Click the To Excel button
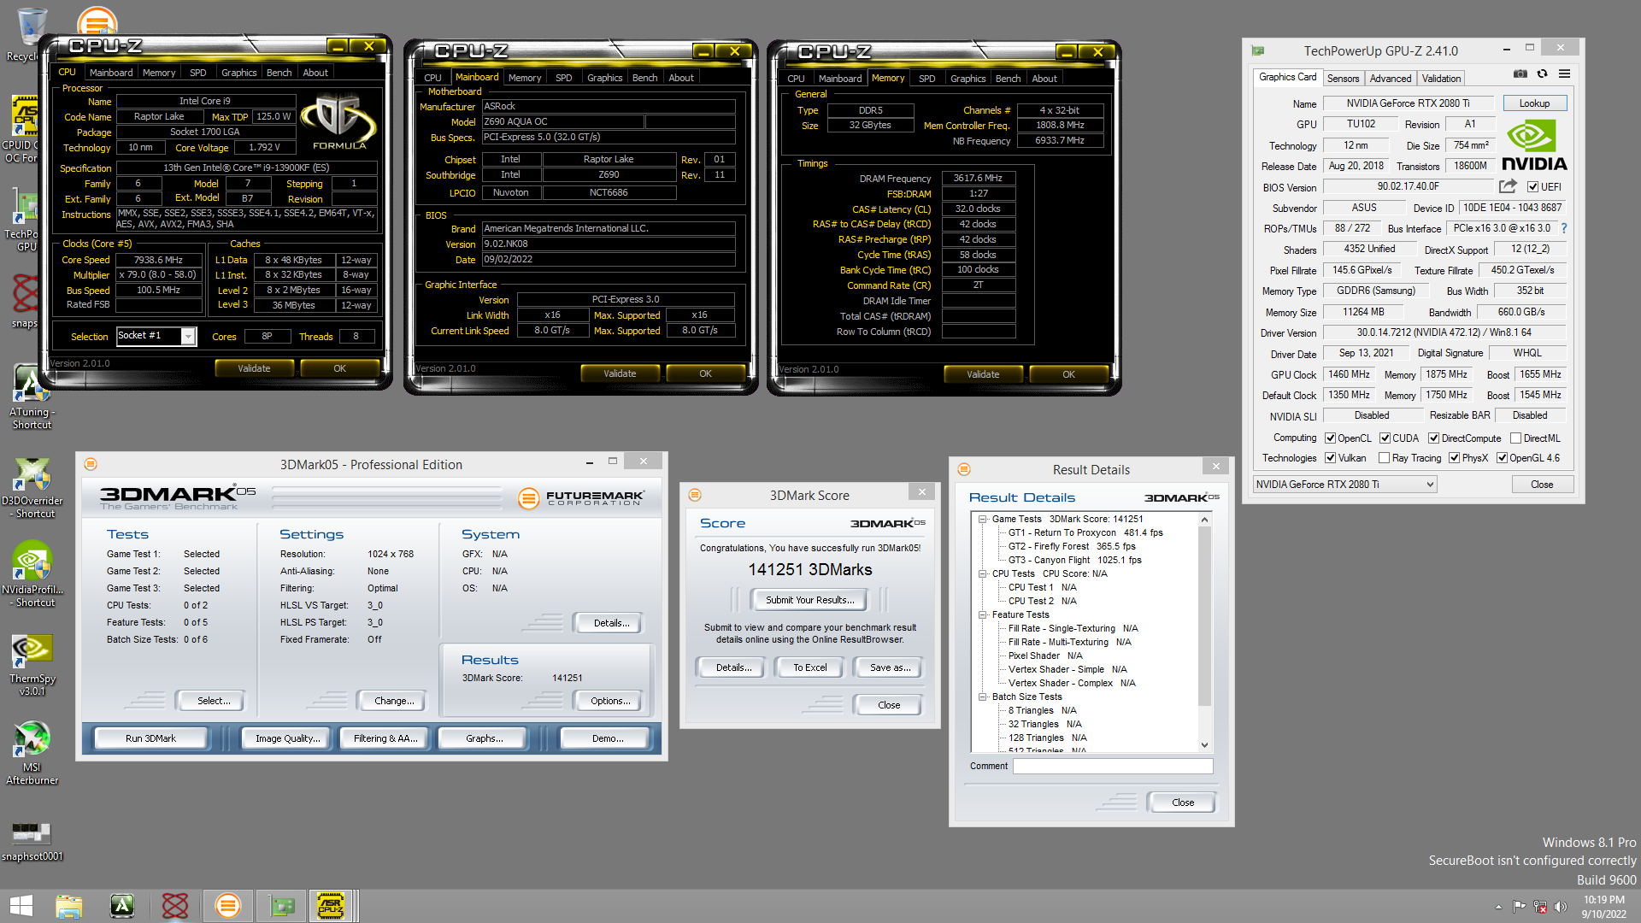 pyautogui.click(x=809, y=667)
